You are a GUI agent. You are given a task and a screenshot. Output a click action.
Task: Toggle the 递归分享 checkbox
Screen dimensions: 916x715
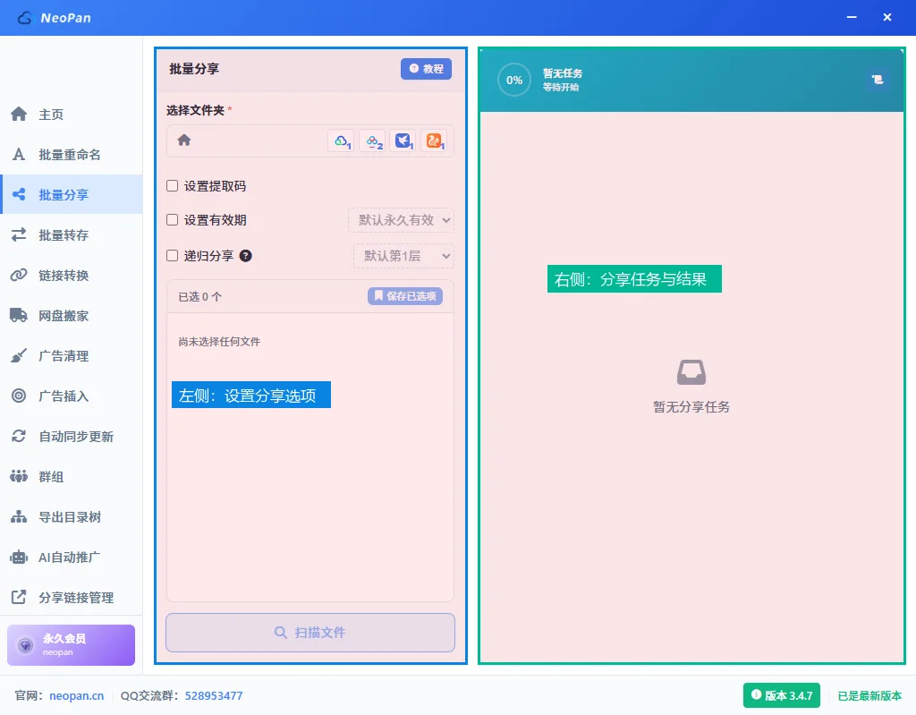pos(173,255)
